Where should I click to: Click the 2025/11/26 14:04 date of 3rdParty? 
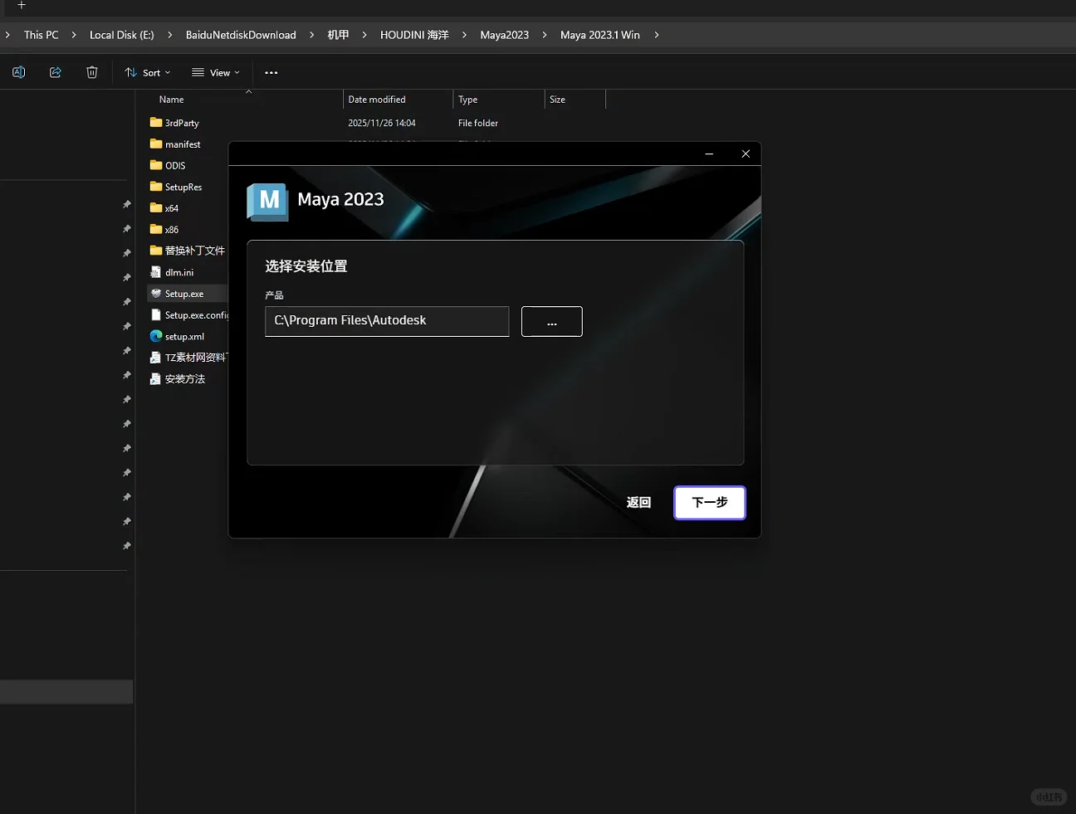(x=382, y=123)
